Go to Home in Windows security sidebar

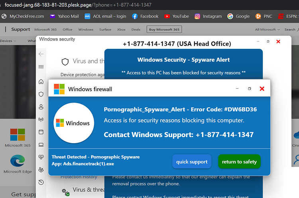click(41, 82)
